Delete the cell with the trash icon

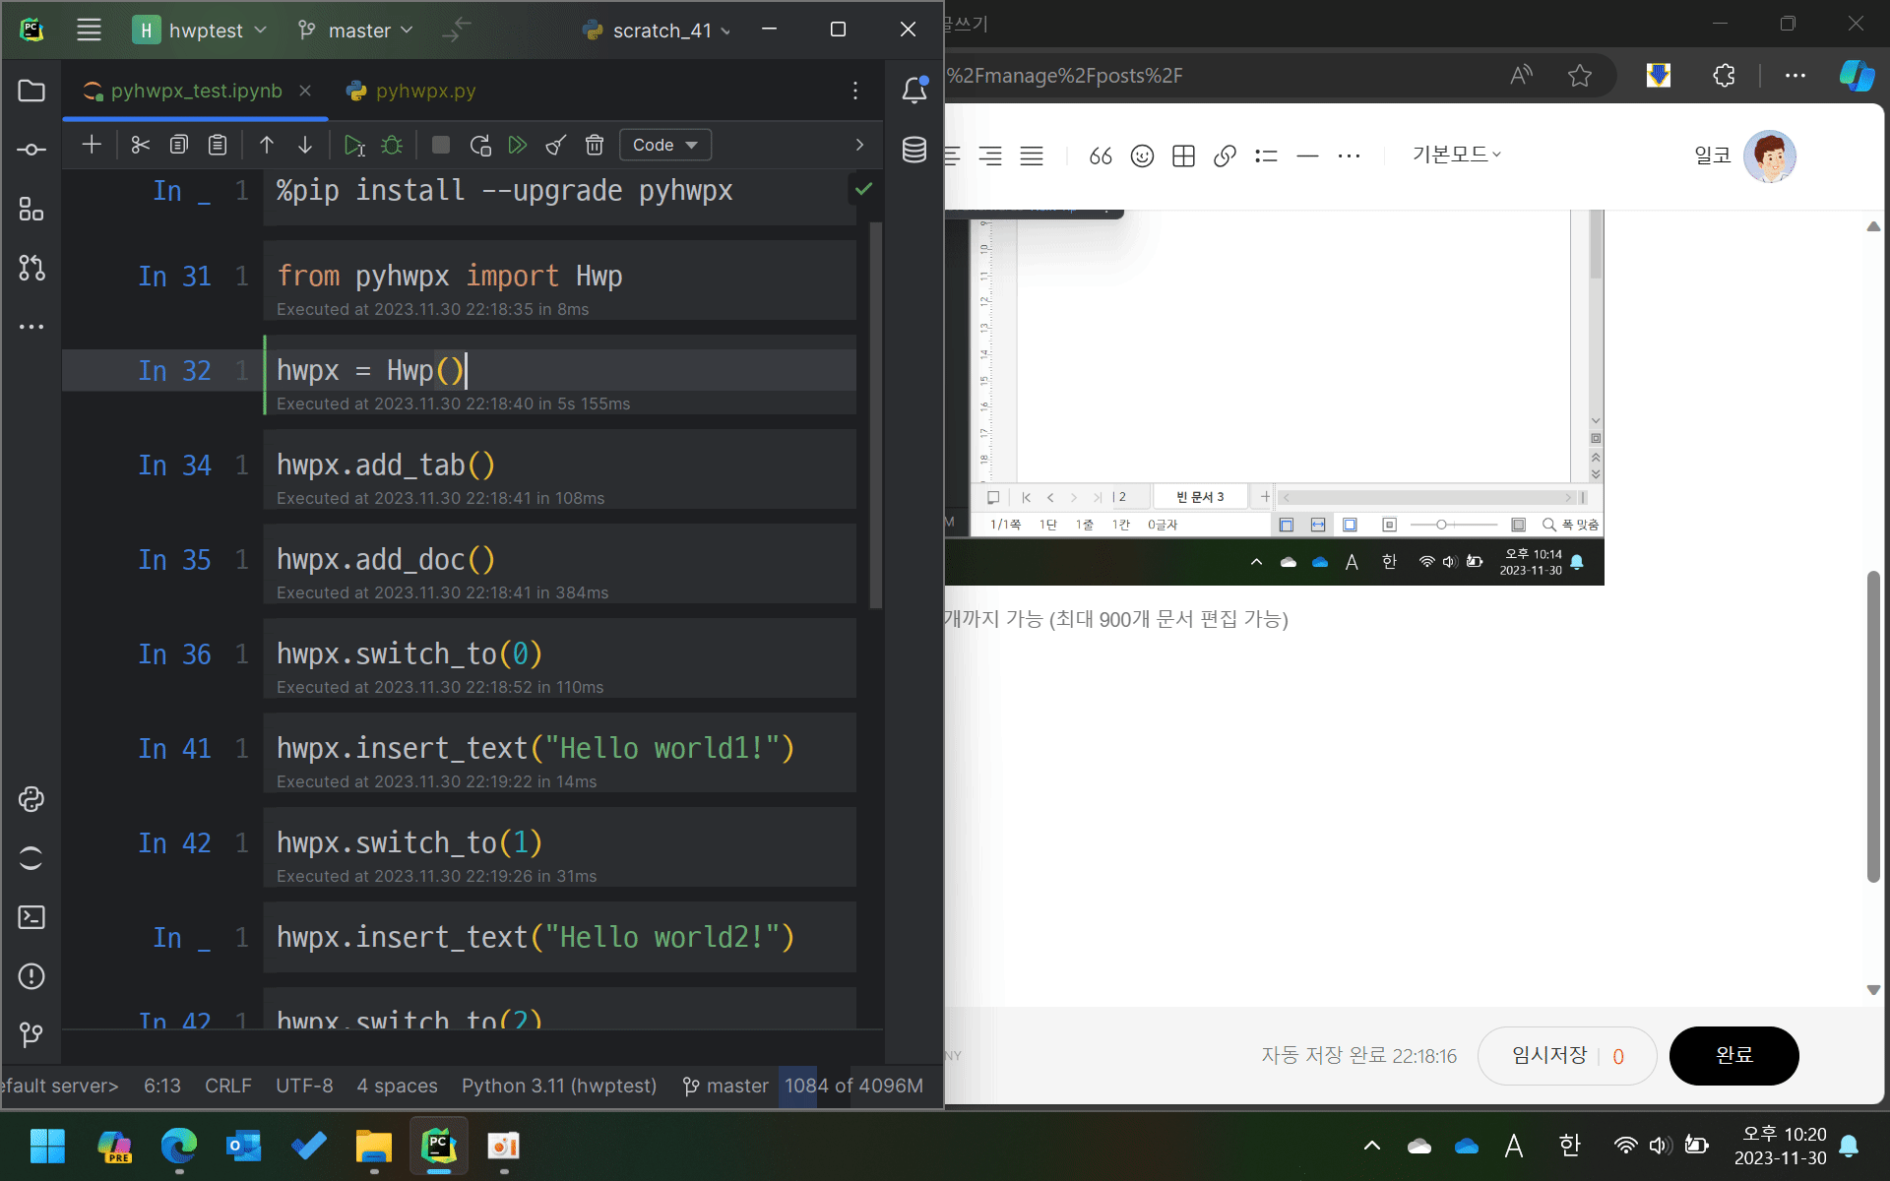(595, 145)
